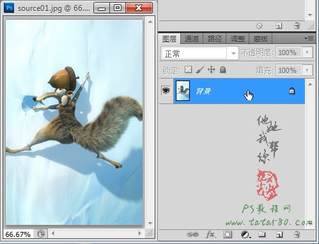Open the 不透明度 opacity slider arrow
This screenshot has height=244, width=319.
[307, 52]
